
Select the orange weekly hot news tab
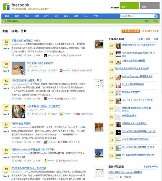131,31
